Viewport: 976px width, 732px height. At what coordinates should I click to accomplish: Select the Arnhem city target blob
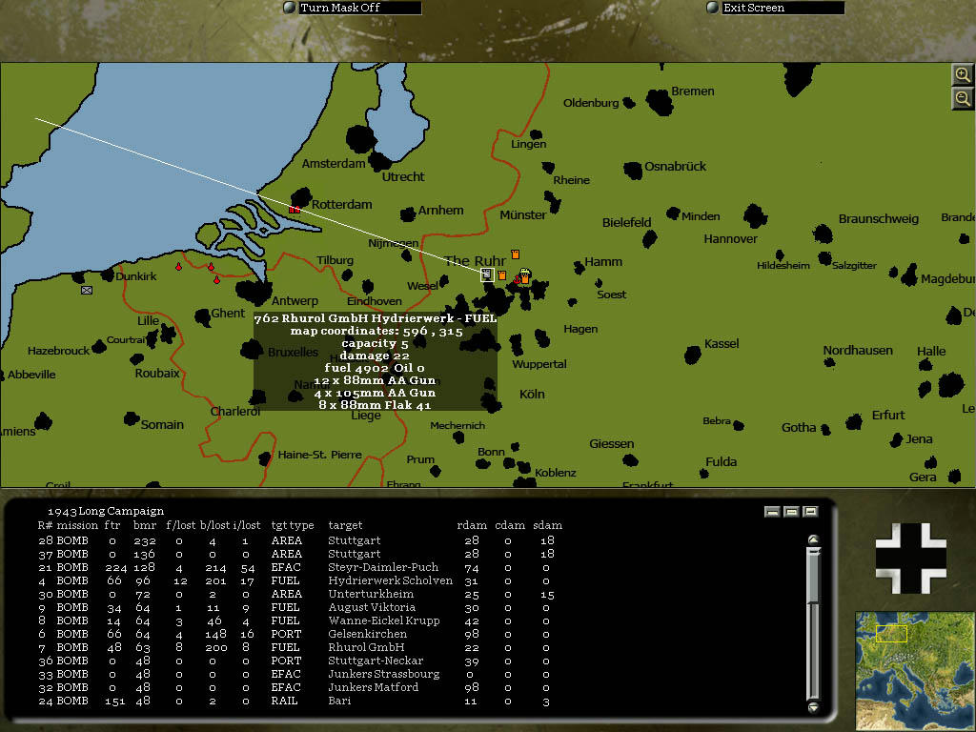pos(408,214)
